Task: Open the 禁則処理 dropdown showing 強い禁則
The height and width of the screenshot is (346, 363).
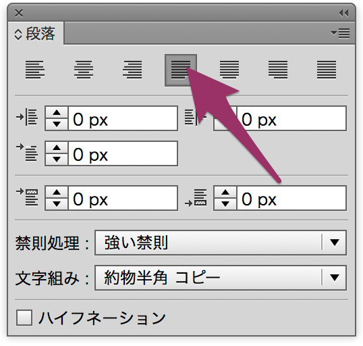Action: pyautogui.click(x=221, y=243)
